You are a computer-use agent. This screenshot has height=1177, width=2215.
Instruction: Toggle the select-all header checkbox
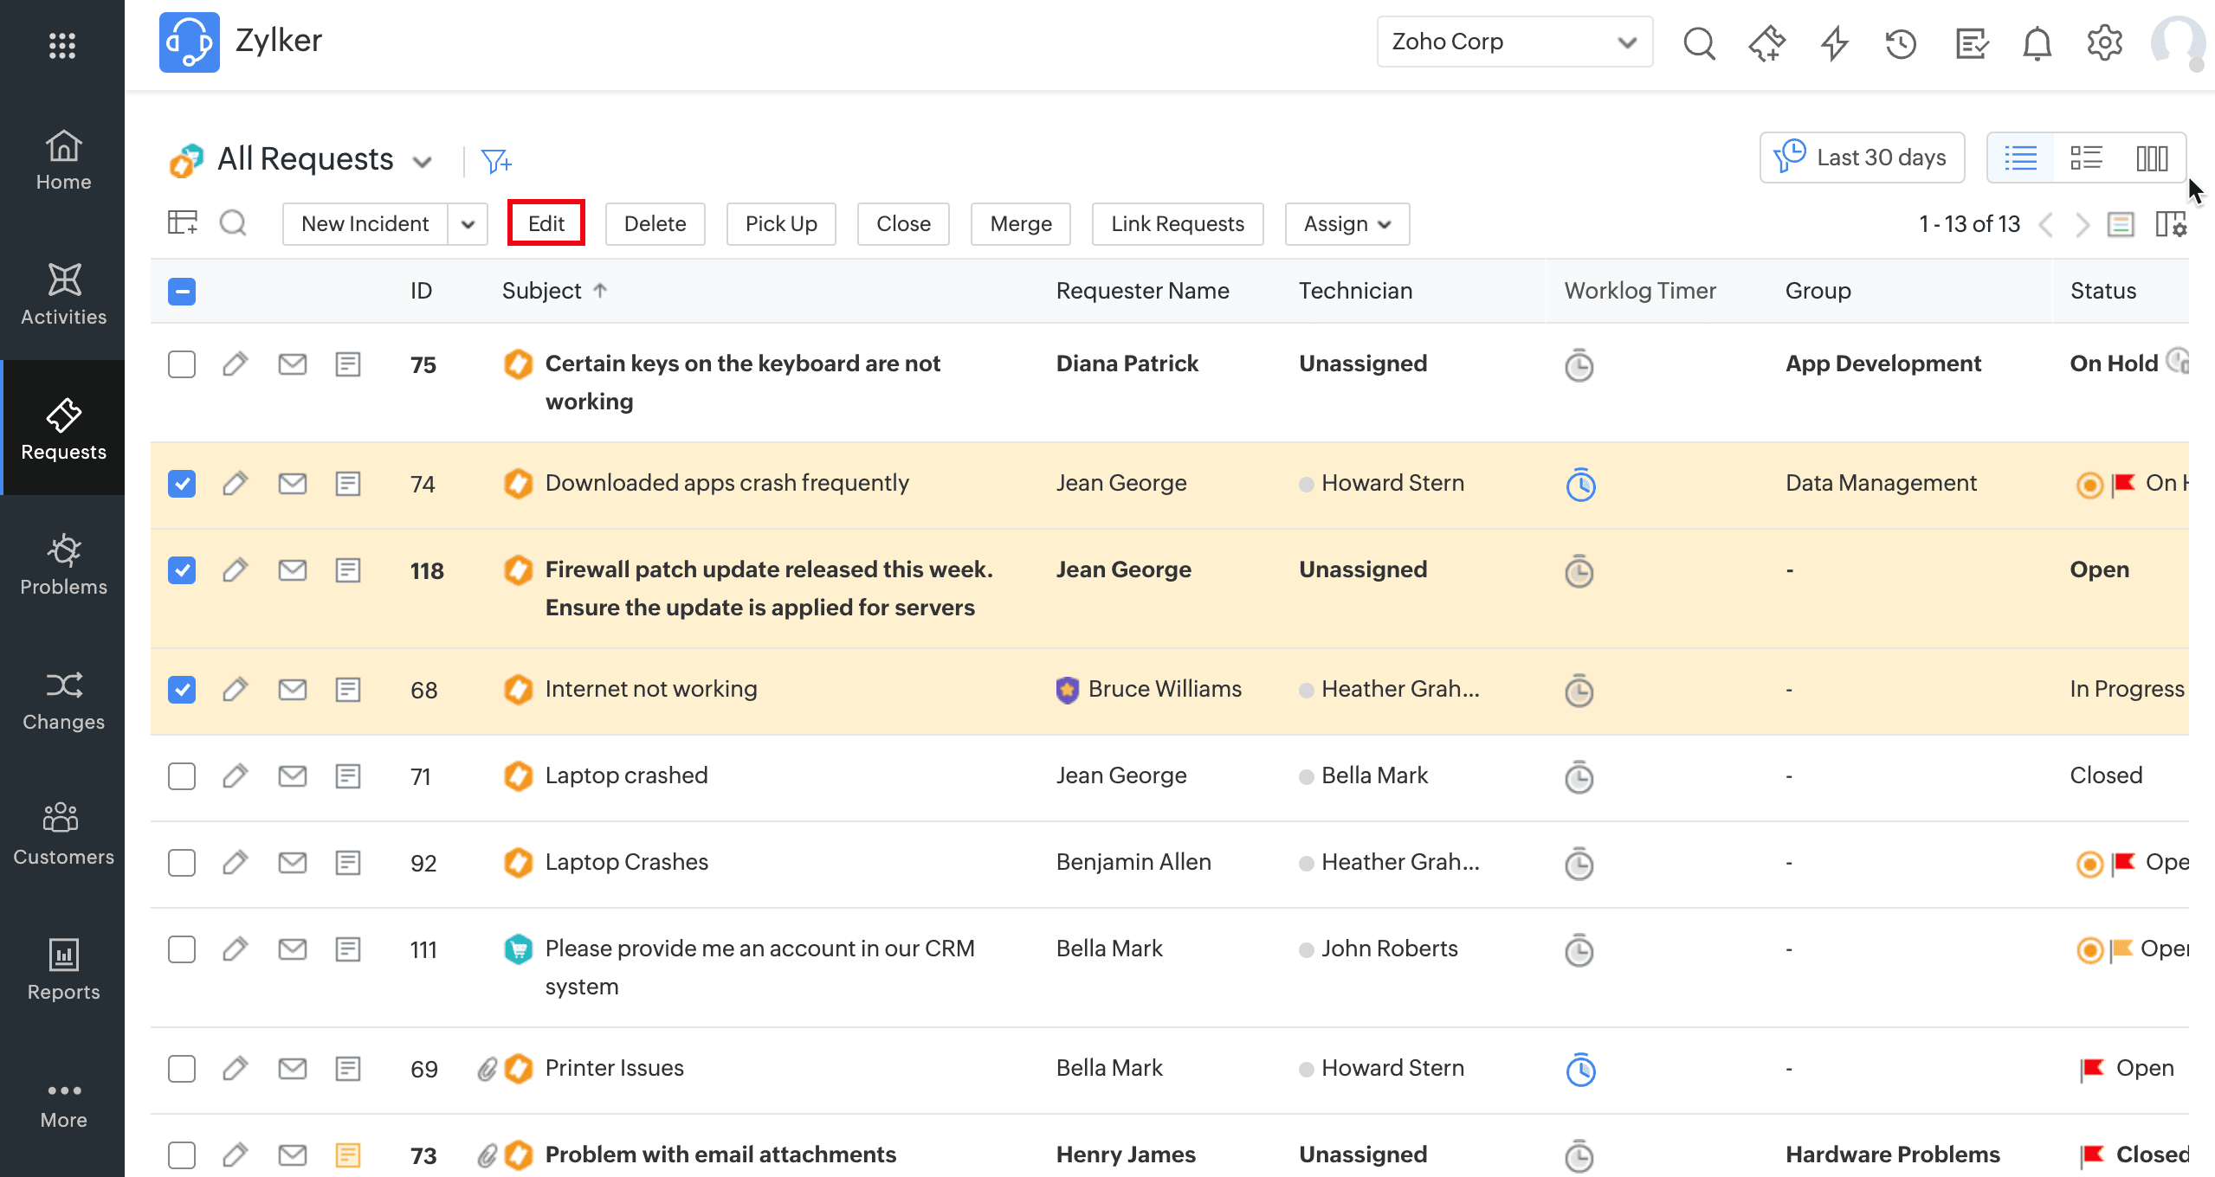point(182,292)
